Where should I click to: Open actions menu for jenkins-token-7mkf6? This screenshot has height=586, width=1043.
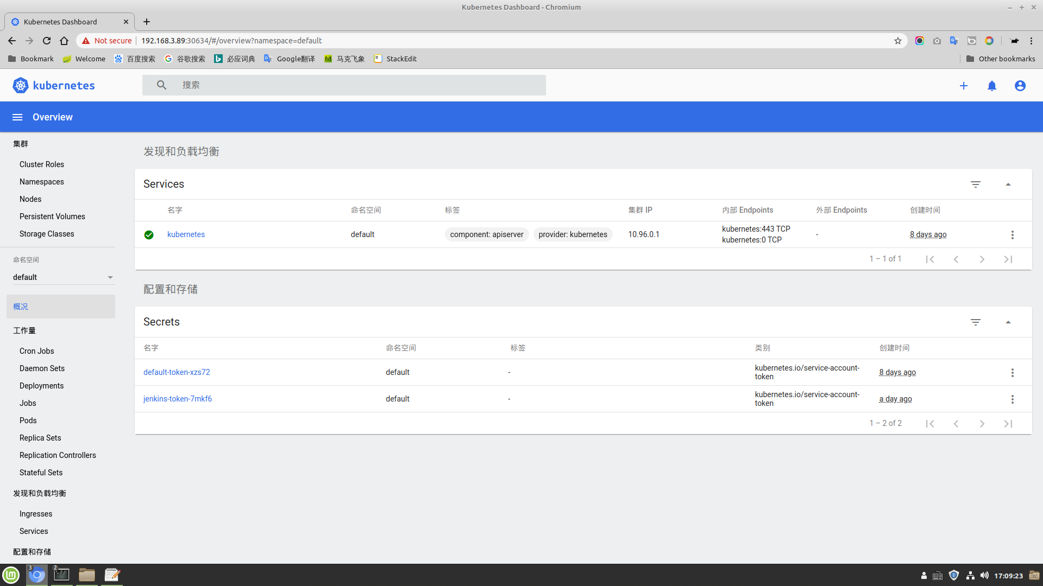point(1012,399)
